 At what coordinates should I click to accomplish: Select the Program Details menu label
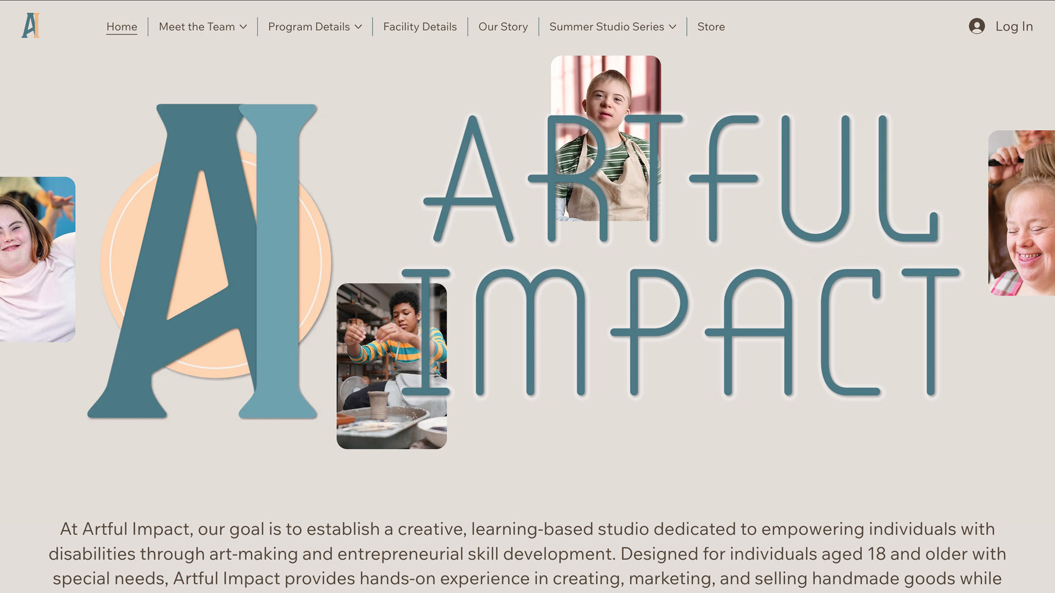click(x=309, y=26)
